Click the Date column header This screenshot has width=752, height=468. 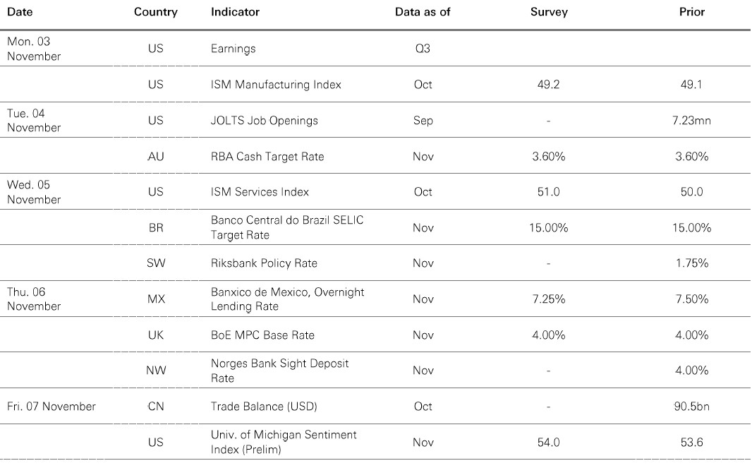click(x=20, y=12)
